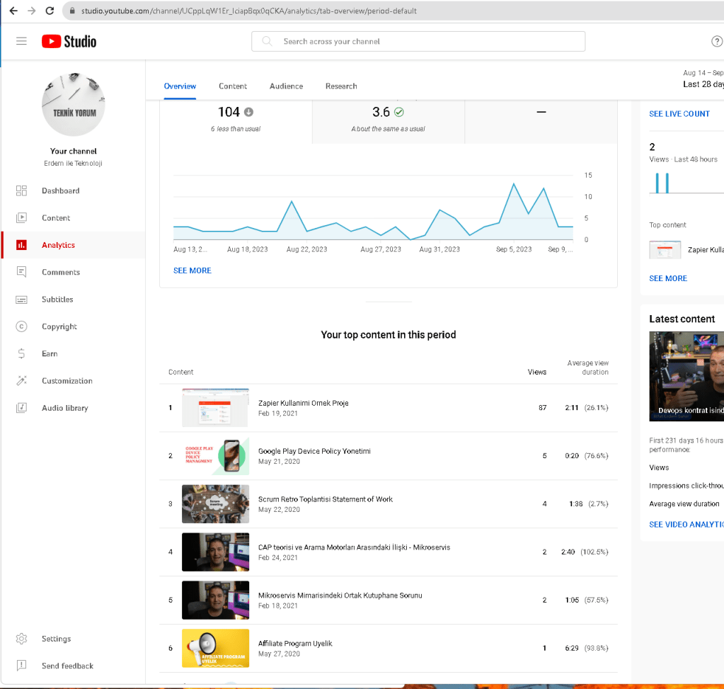Click SEE VIDEO ANALYTICS link
The width and height of the screenshot is (724, 689).
tap(686, 525)
